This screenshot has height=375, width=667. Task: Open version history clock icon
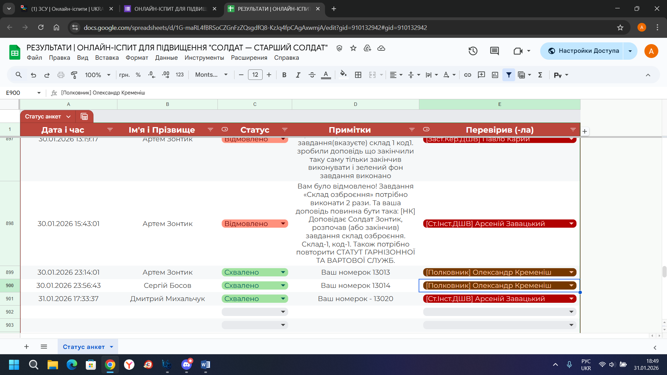[473, 51]
